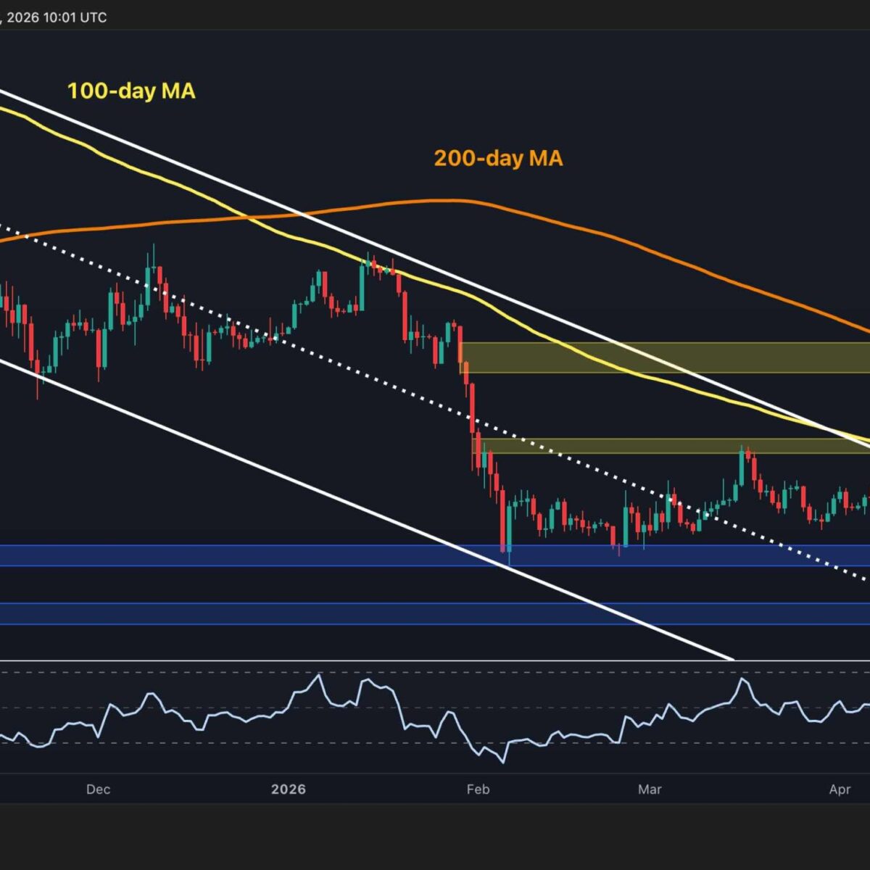Select the Apr time axis label
This screenshot has height=870, width=870.
tap(840, 789)
